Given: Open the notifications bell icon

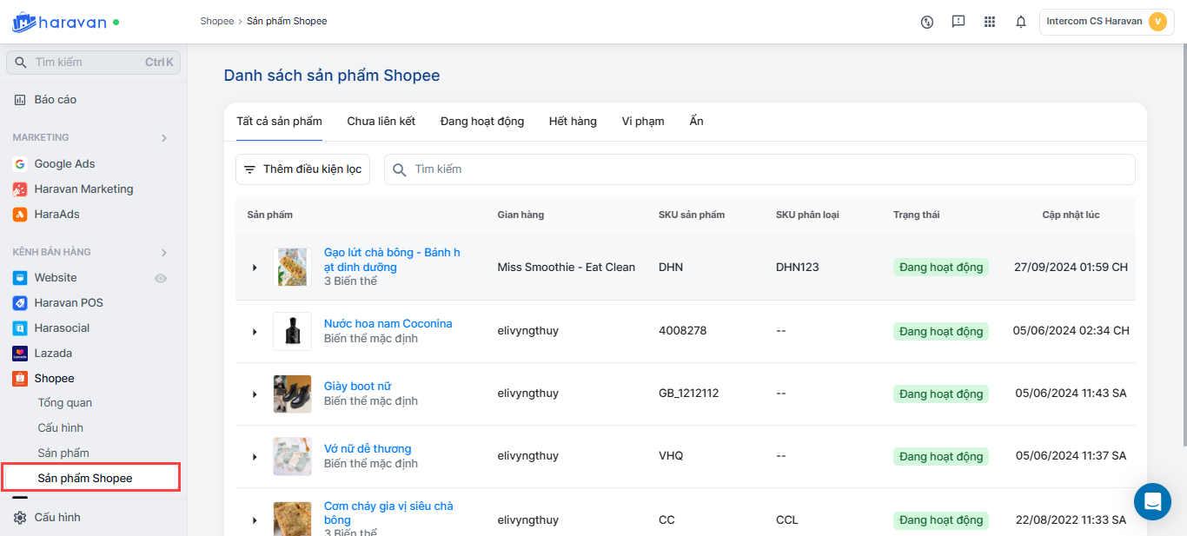Looking at the screenshot, I should tap(1021, 22).
